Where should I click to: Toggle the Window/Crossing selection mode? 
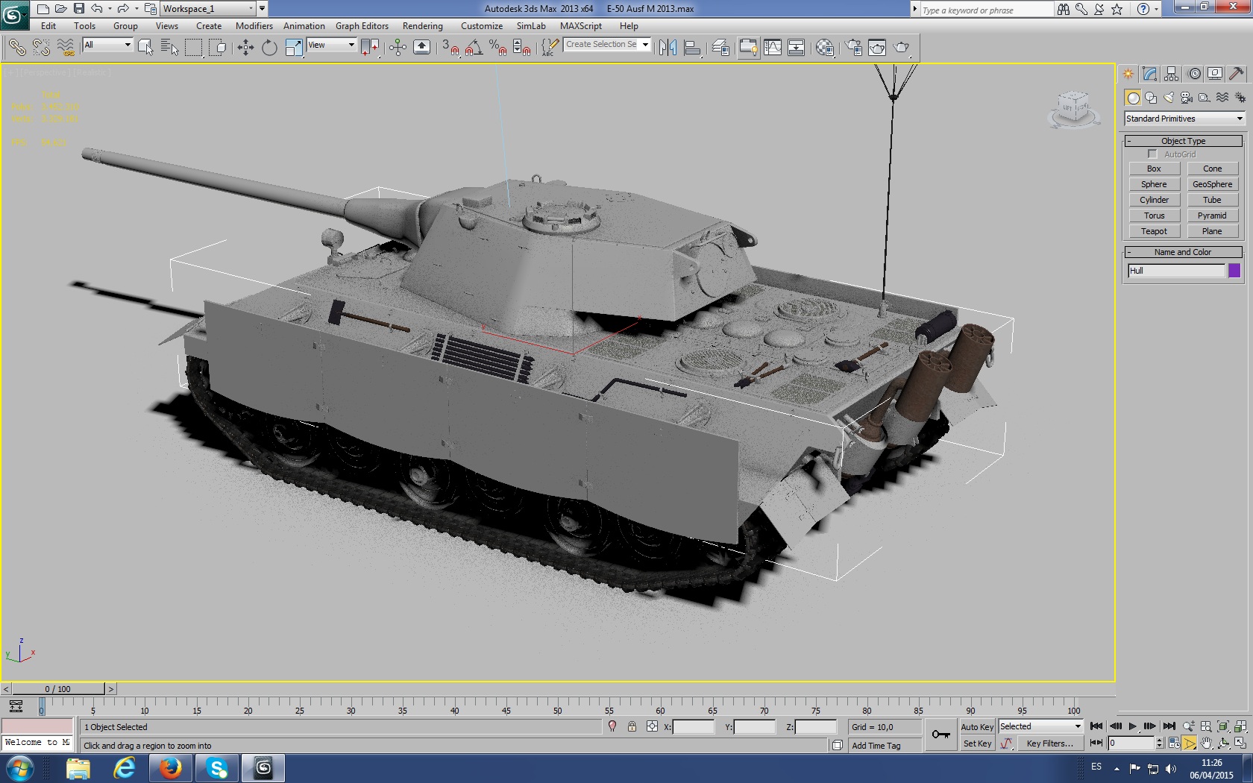pos(218,48)
